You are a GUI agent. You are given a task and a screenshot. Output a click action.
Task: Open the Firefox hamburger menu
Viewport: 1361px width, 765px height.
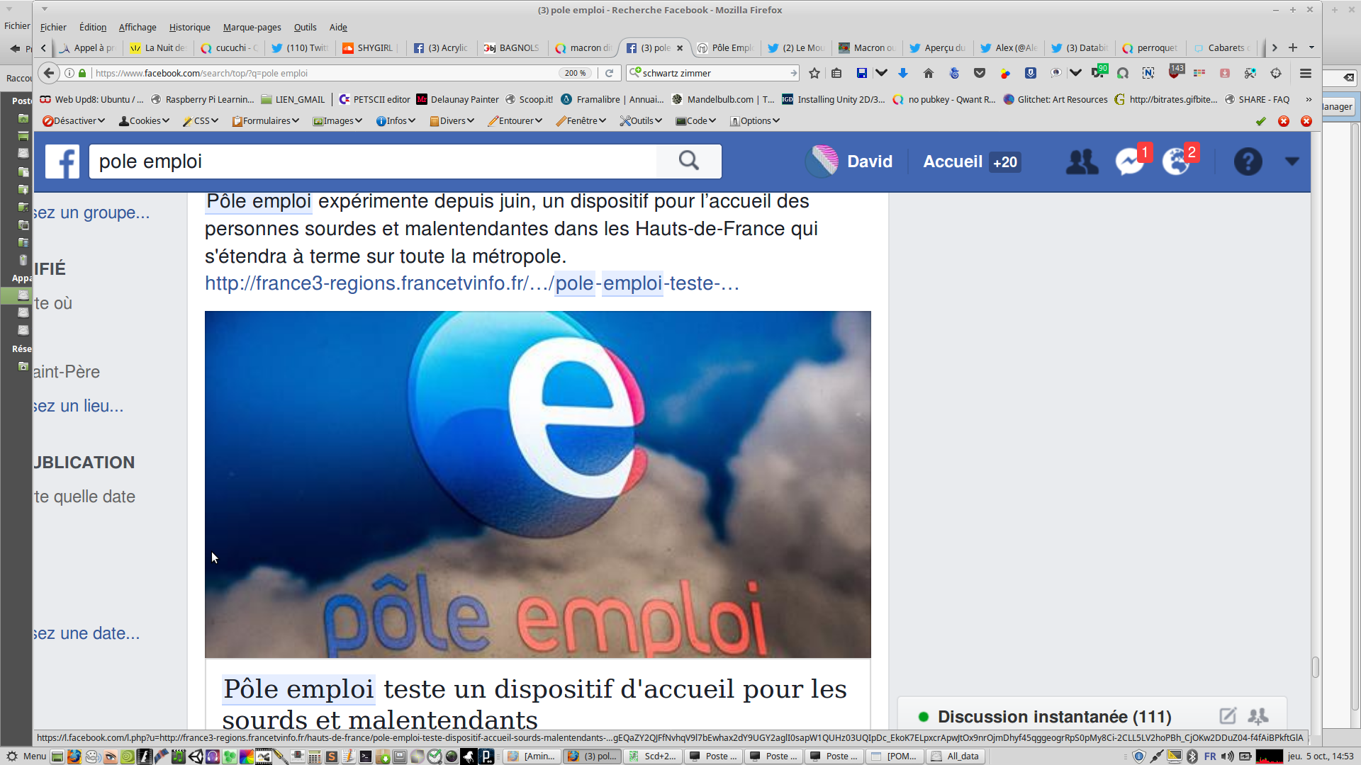tap(1306, 73)
